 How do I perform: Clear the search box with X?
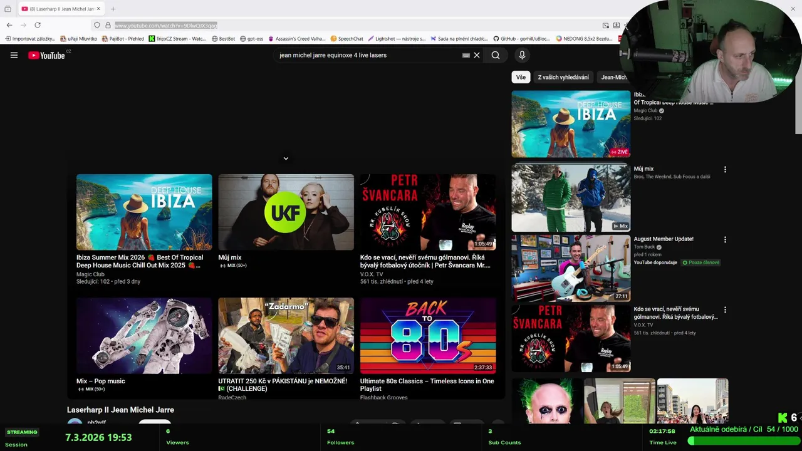(477, 55)
